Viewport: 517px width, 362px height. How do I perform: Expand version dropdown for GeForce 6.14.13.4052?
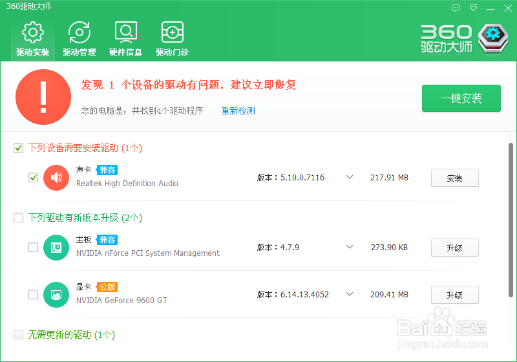pos(350,294)
